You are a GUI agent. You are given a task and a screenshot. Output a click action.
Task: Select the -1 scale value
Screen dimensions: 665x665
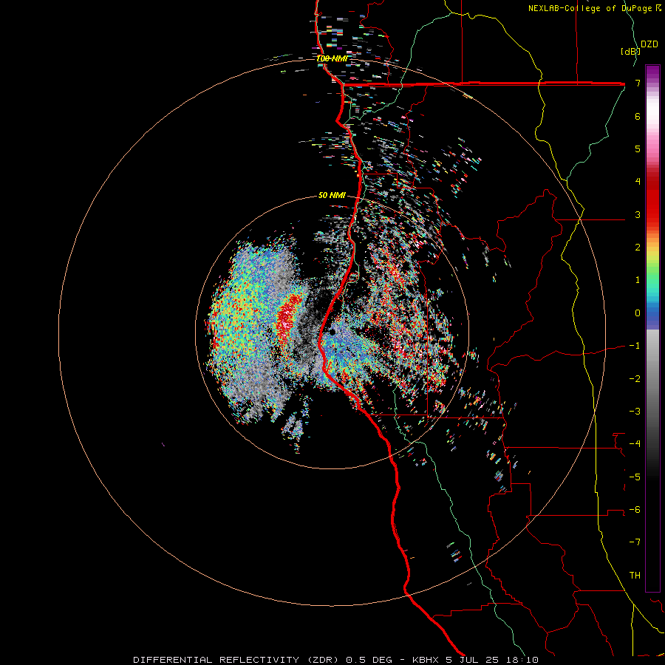[x=635, y=346]
